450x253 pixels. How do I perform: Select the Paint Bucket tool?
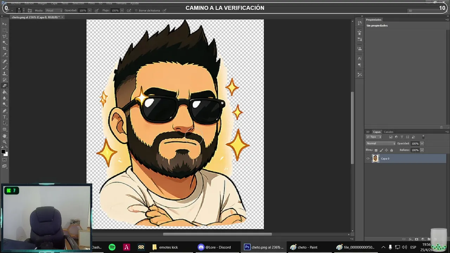(5, 92)
